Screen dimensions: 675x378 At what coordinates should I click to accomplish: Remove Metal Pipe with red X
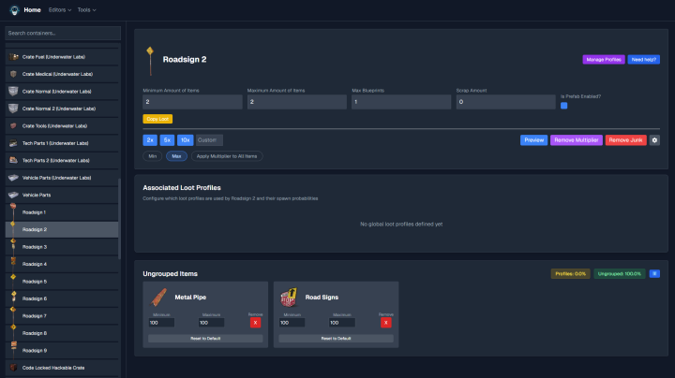point(255,323)
